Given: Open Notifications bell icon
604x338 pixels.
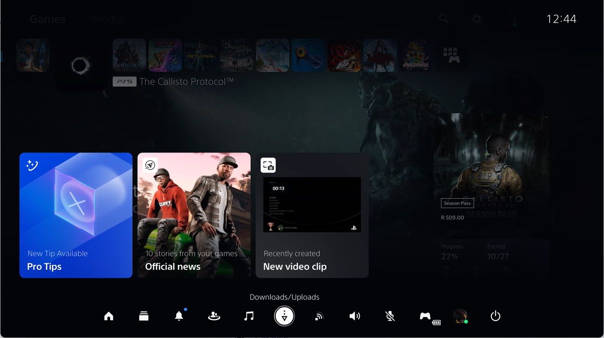Looking at the screenshot, I should [179, 316].
